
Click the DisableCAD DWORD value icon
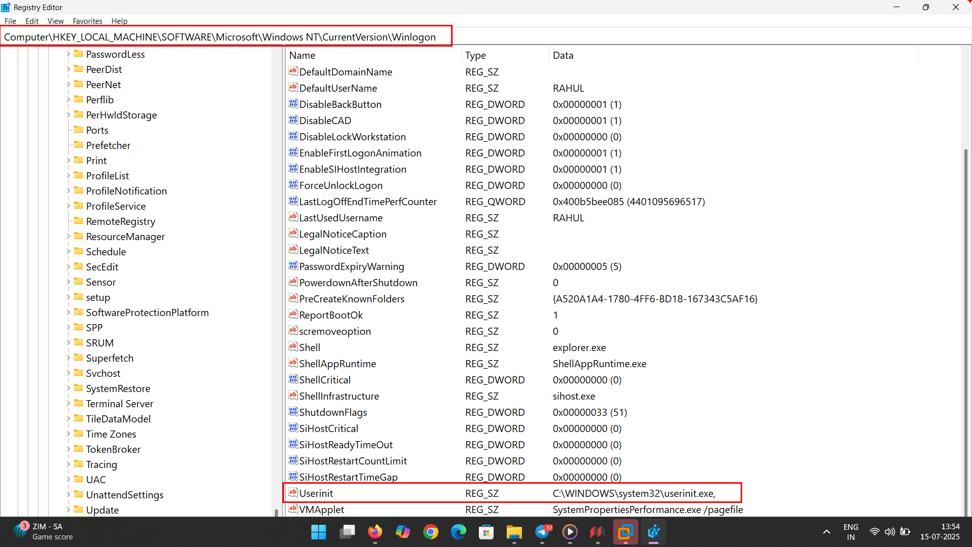(293, 120)
